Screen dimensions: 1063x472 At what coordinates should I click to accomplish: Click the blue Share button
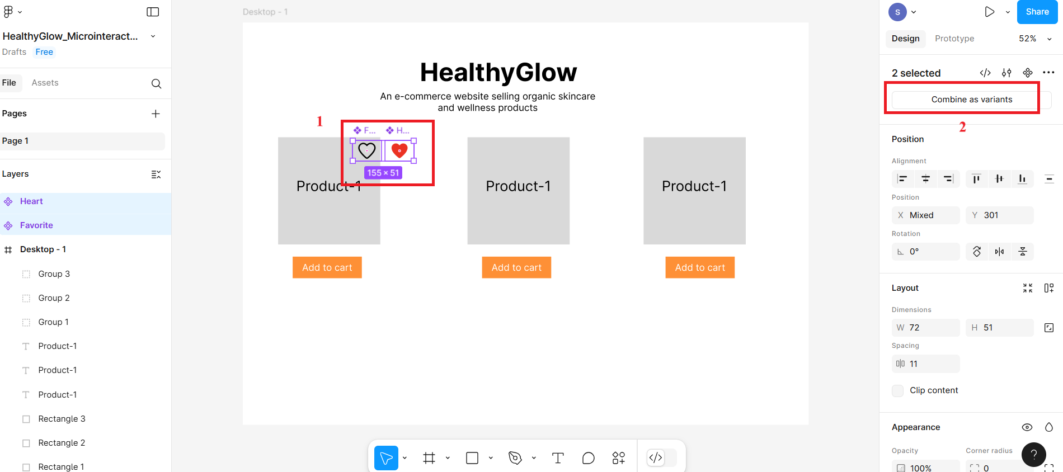[1037, 12]
